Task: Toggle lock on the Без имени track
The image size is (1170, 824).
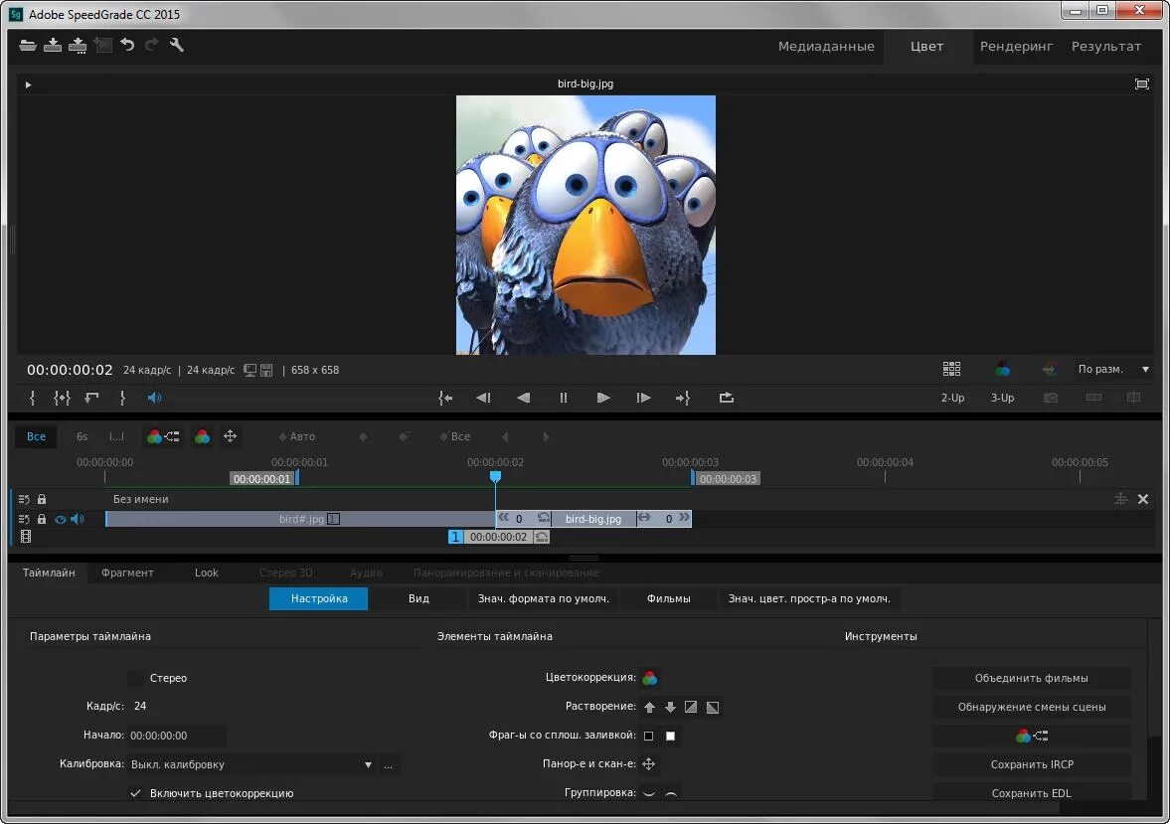Action: point(42,499)
